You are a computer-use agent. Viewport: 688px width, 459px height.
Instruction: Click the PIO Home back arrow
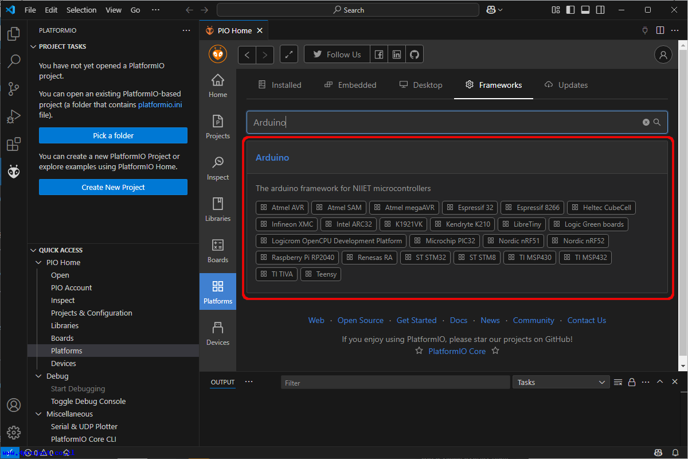(247, 55)
